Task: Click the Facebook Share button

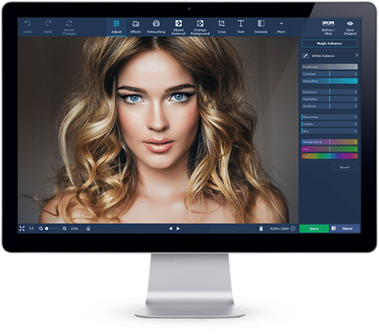Action: 345,229
